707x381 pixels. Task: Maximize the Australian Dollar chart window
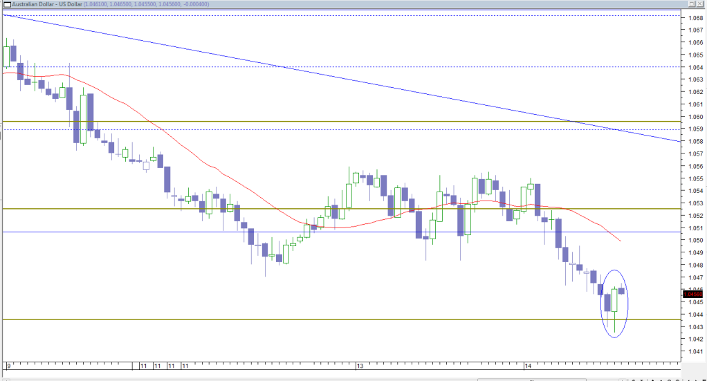pyautogui.click(x=692, y=4)
